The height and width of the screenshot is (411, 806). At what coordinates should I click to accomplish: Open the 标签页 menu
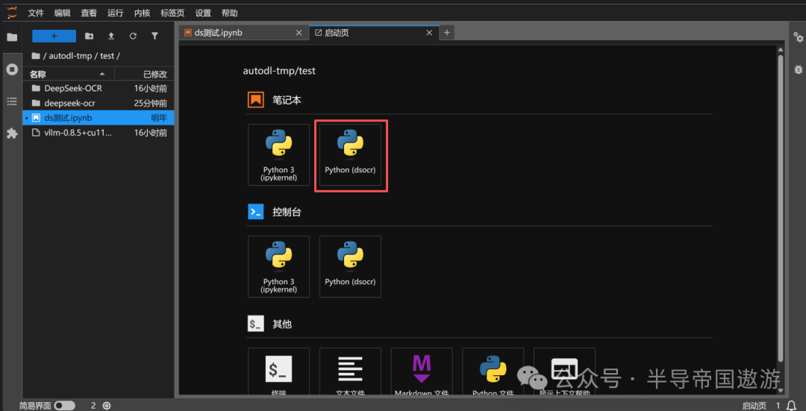click(x=172, y=13)
